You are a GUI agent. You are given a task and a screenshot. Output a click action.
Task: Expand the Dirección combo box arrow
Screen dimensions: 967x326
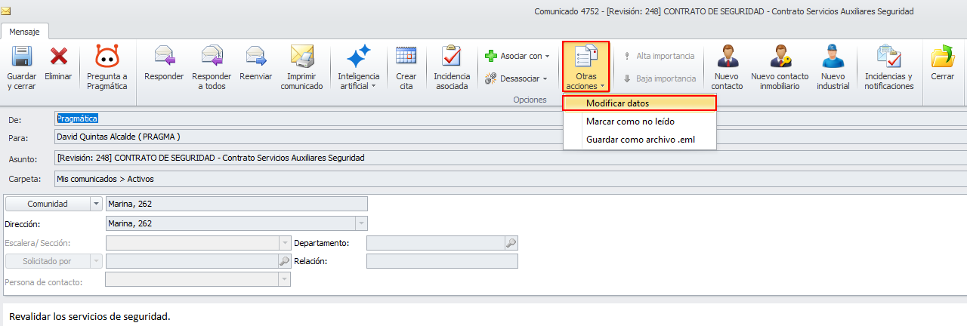(x=361, y=223)
